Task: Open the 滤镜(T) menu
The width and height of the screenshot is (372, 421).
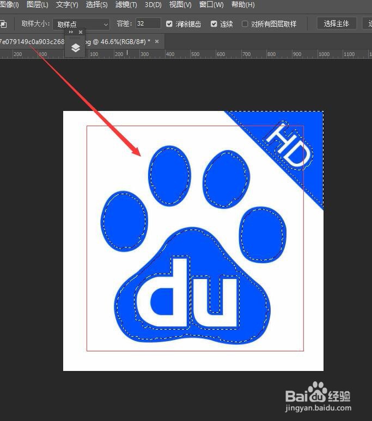Action: 126,4
